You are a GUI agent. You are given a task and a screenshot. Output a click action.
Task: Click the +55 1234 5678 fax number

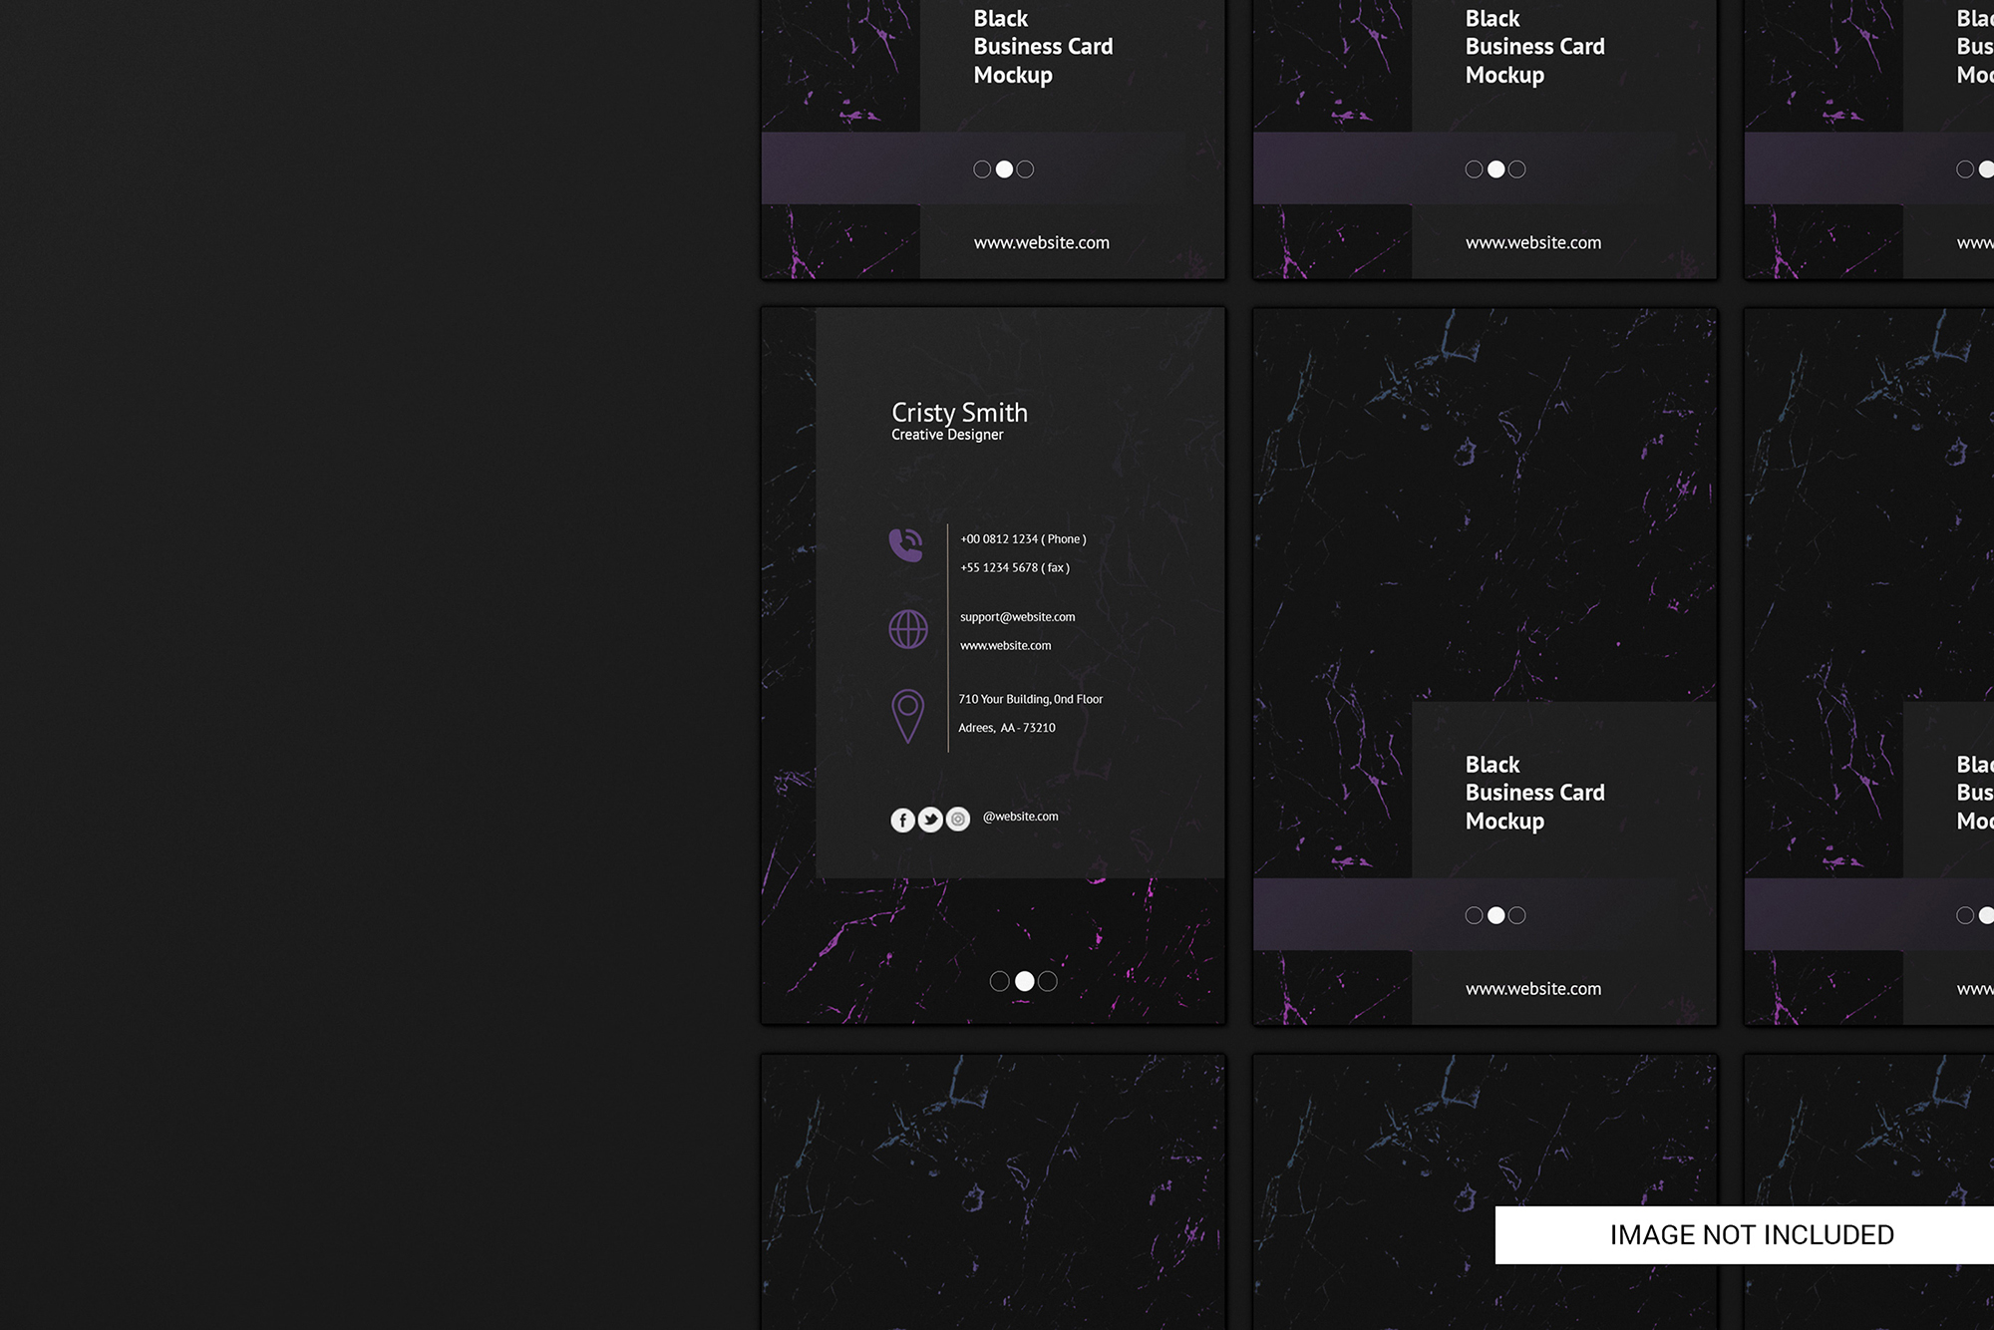[x=1013, y=567]
